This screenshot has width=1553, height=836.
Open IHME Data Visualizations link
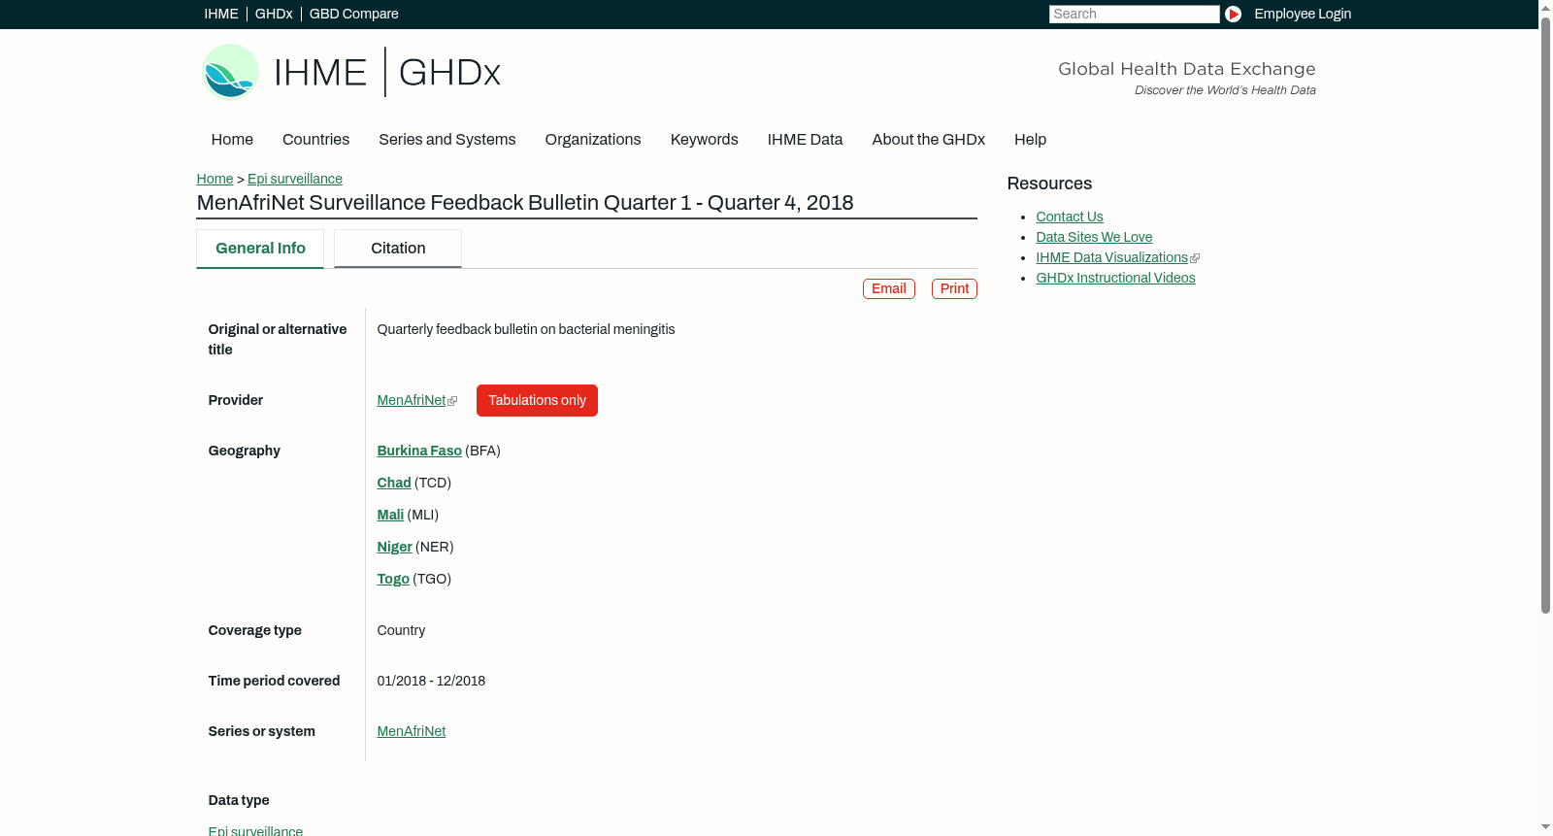coord(1111,257)
